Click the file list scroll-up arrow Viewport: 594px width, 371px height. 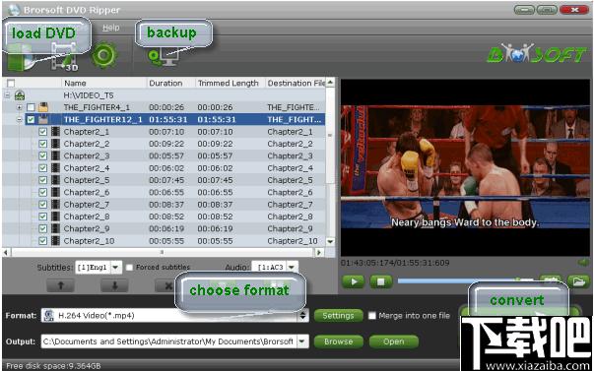330,82
